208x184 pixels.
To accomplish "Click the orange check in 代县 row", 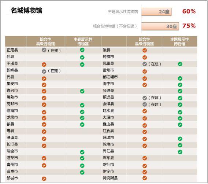I will (x=44, y=78).
